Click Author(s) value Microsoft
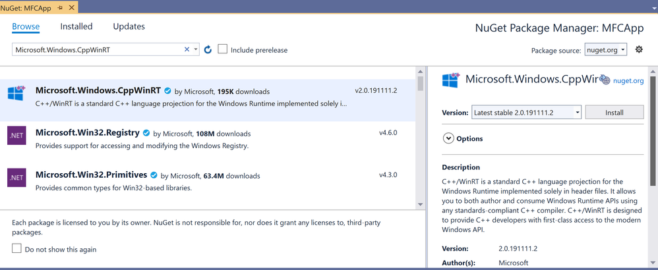This screenshot has width=658, height=270. pos(513,263)
